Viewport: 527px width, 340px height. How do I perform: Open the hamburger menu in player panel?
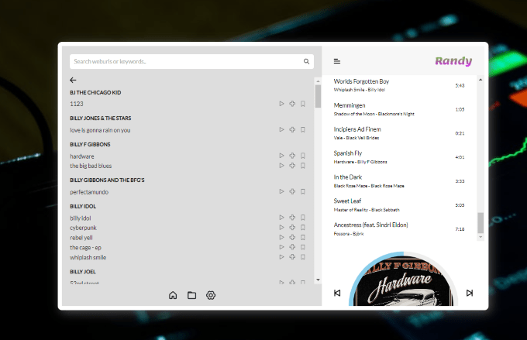[337, 61]
